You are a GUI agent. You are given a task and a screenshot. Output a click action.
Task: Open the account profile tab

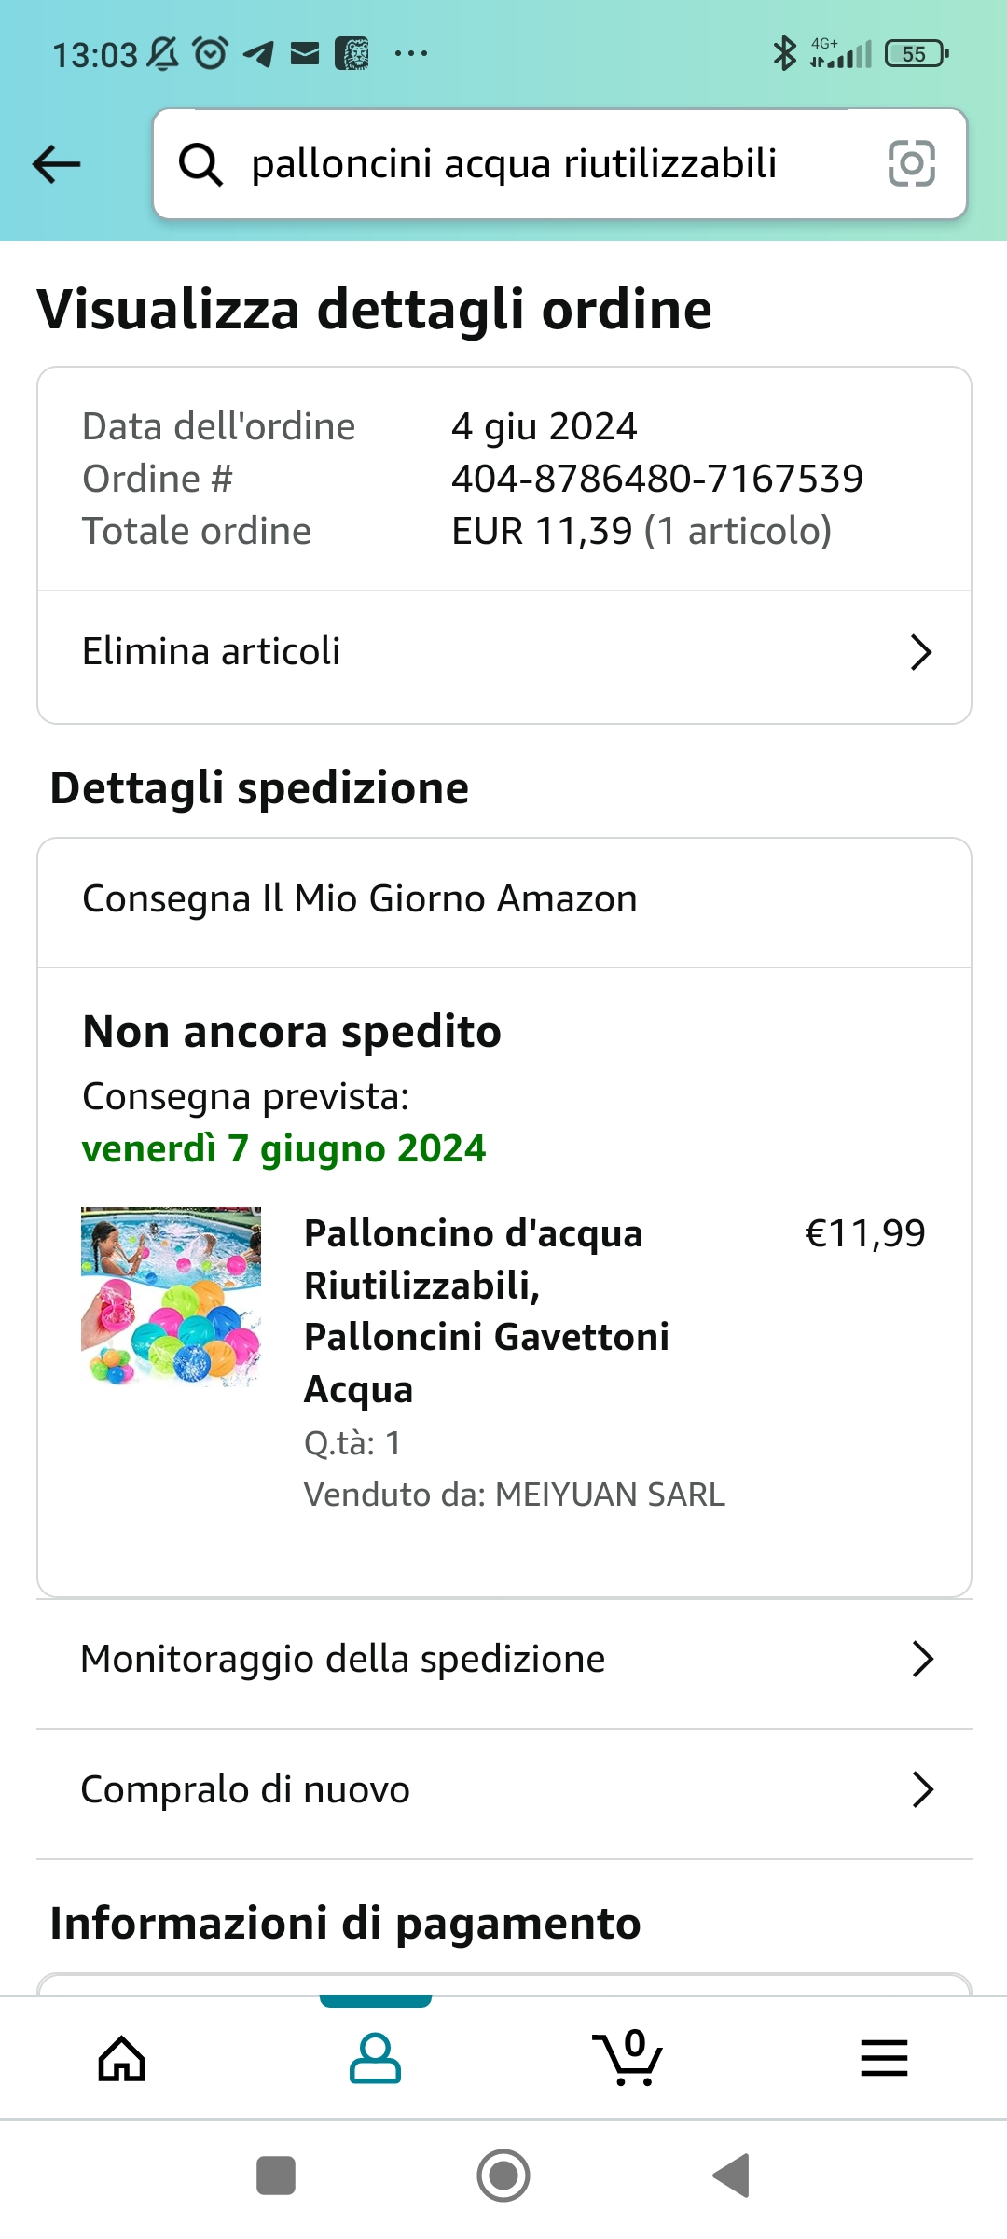point(375,2059)
